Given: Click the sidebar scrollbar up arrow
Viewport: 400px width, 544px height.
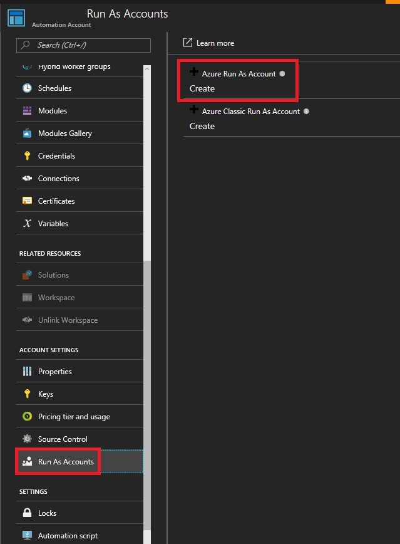Looking at the screenshot, I should tap(147, 69).
